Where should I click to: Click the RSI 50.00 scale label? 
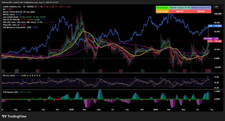click(x=216, y=82)
